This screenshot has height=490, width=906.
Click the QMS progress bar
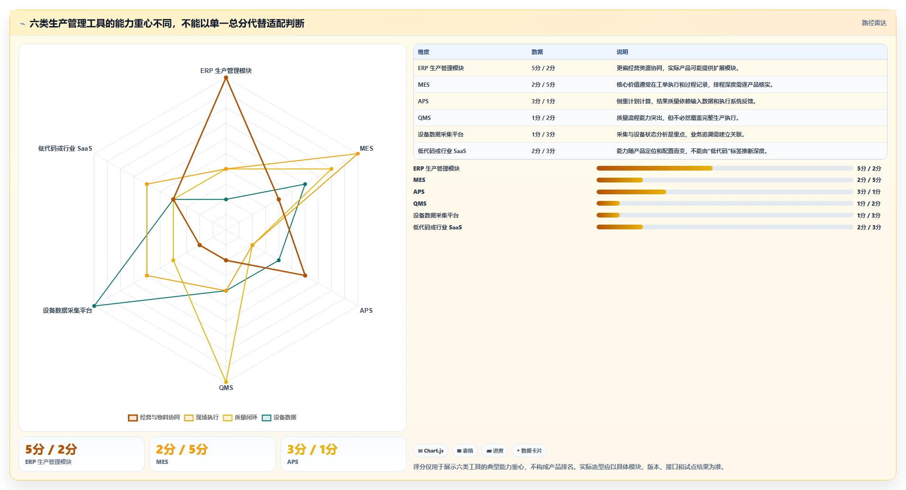[x=725, y=203]
